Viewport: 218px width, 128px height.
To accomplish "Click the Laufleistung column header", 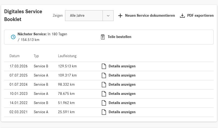I will pyautogui.click(x=67, y=56).
